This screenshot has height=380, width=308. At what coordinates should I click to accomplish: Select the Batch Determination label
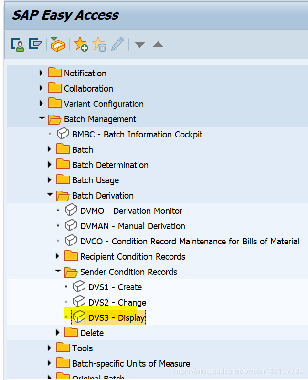pyautogui.click(x=110, y=165)
